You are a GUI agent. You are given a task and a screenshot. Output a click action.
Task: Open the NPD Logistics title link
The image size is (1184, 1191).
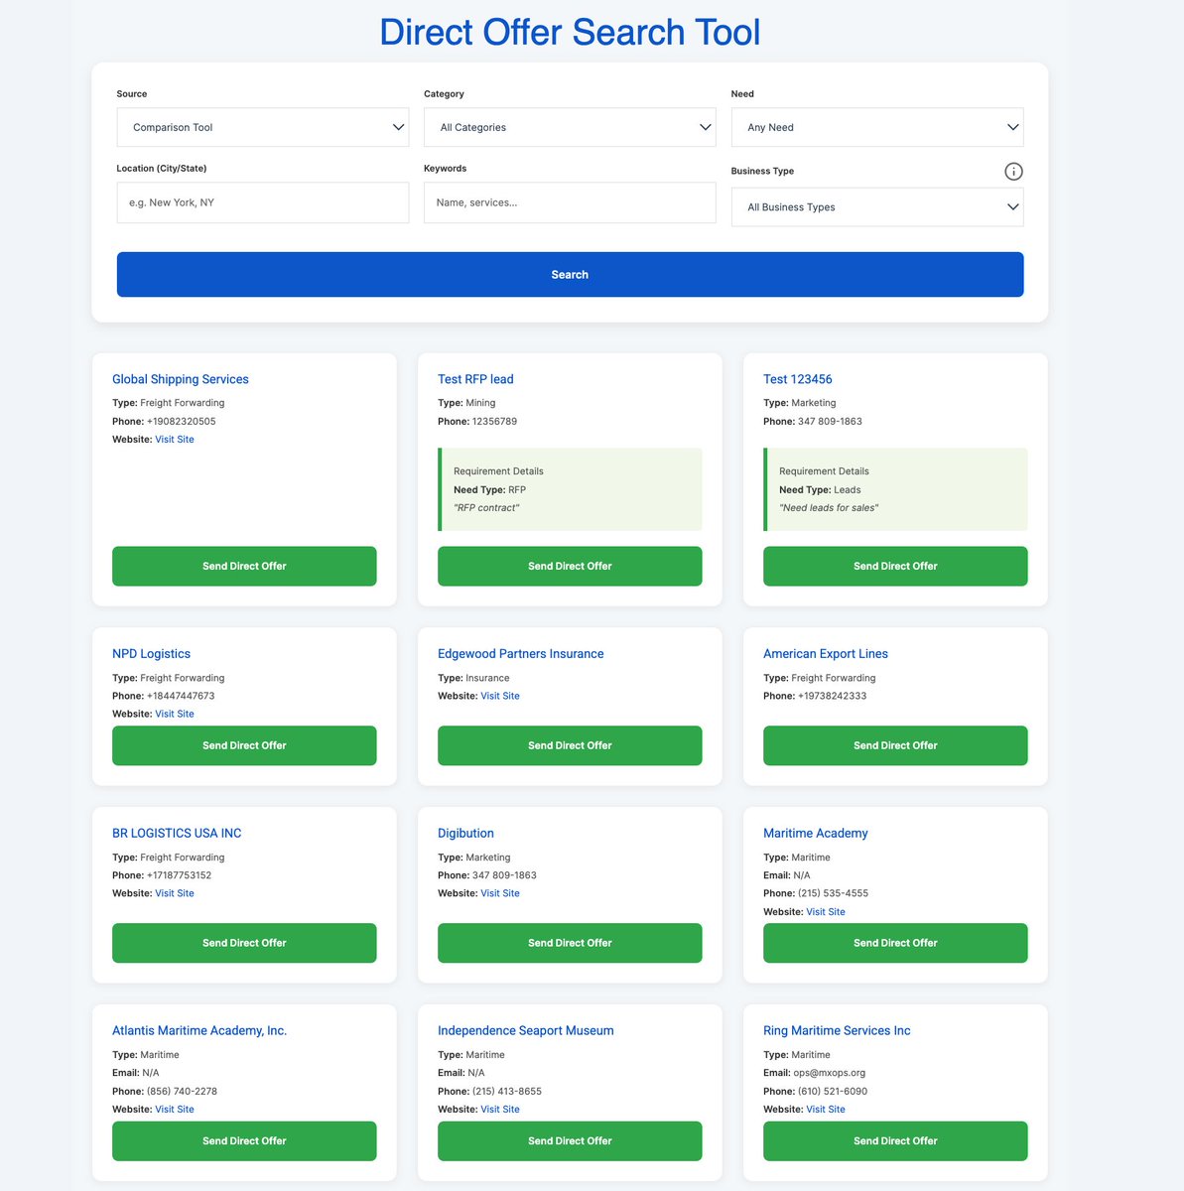(x=151, y=654)
